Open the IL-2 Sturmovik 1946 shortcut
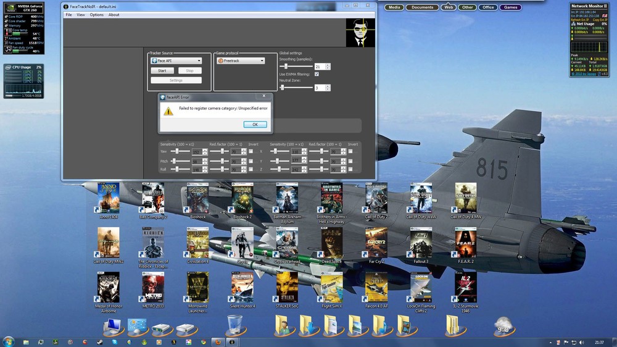 pos(466,292)
